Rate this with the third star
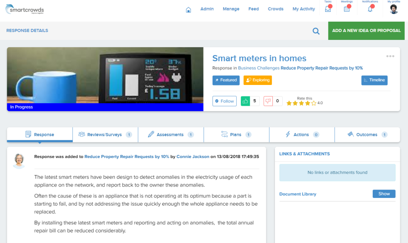Screen dimensions: 408x243 click(x=301, y=103)
